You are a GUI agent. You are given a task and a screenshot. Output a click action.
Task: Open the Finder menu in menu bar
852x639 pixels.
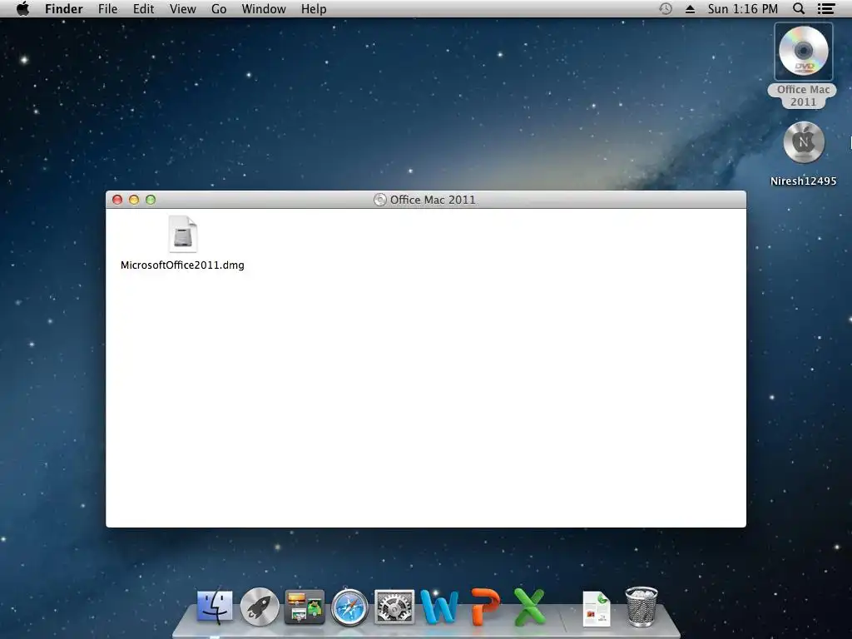[x=63, y=9]
